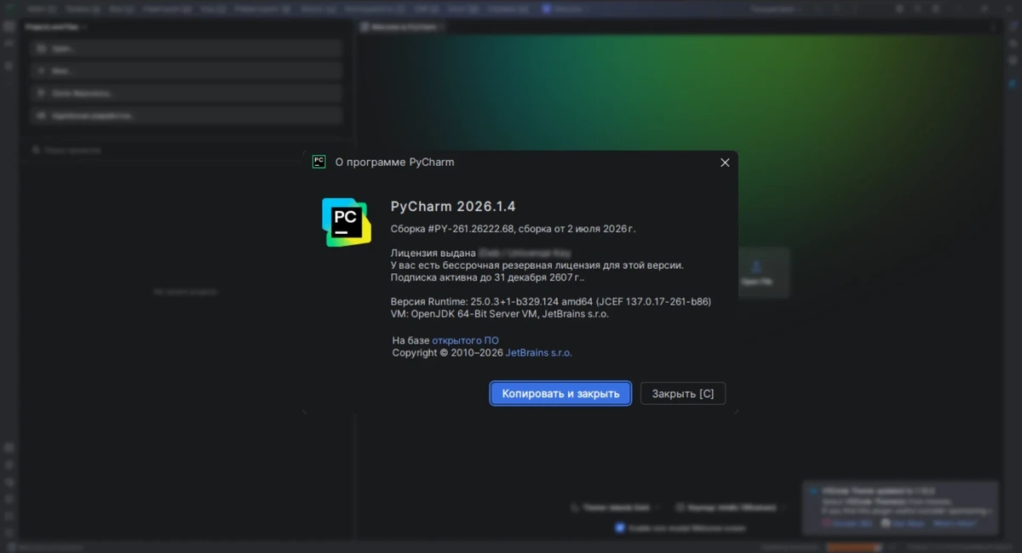Image resolution: width=1022 pixels, height=553 pixels.
Task: Click the PyCharm 2026.1.4 version heading
Action: (x=453, y=206)
